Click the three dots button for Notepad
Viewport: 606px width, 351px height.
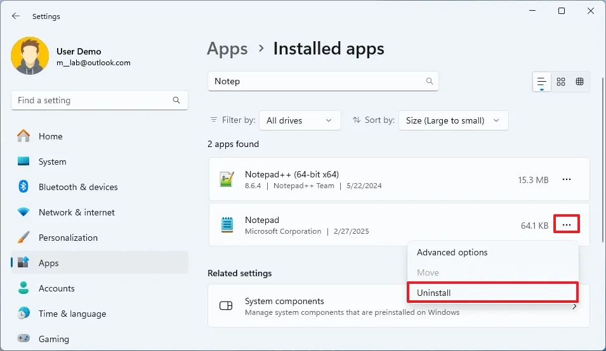[567, 224]
